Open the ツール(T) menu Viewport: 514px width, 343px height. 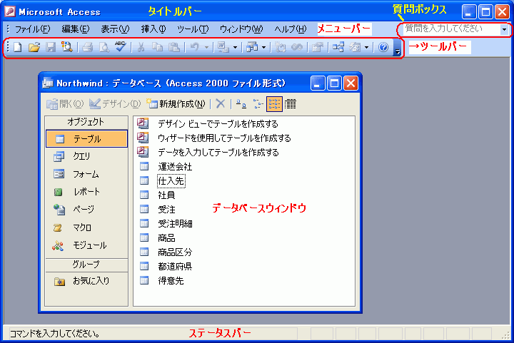pyautogui.click(x=193, y=29)
